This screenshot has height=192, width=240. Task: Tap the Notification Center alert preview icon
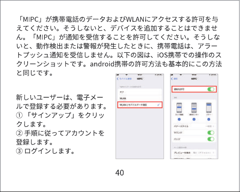click(194, 108)
